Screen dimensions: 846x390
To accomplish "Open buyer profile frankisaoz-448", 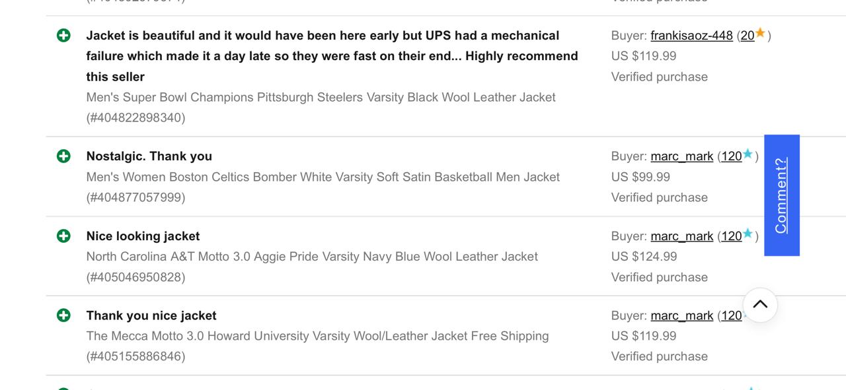I will coord(691,36).
